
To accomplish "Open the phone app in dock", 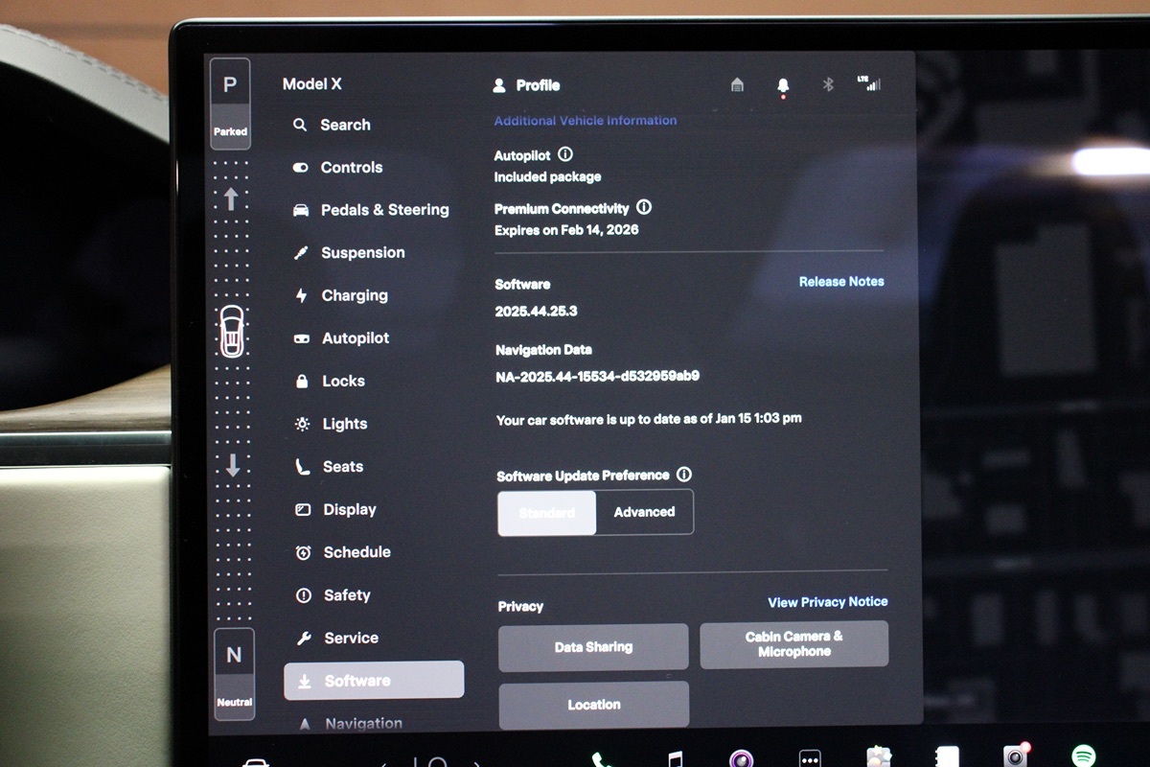I will click(602, 758).
